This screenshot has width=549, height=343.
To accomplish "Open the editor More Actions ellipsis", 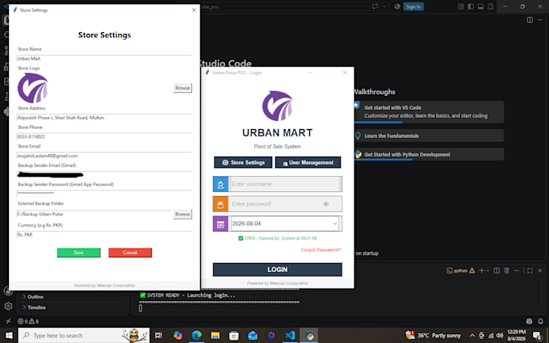I will point(539,20).
